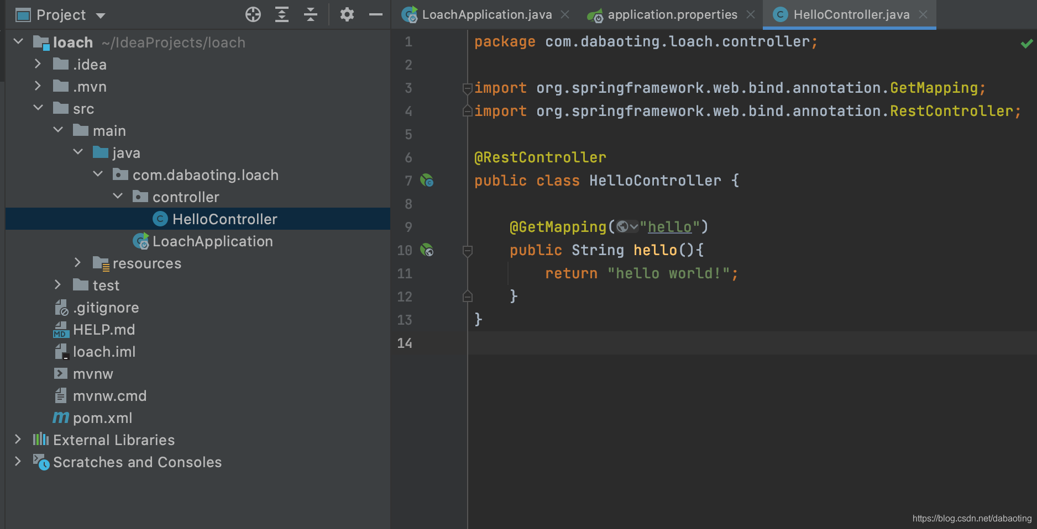
Task: Expand the .idea folder
Action: [x=38, y=64]
